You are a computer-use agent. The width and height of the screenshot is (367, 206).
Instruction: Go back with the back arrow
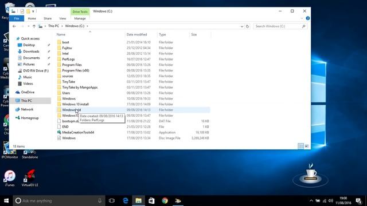pyautogui.click(x=14, y=26)
